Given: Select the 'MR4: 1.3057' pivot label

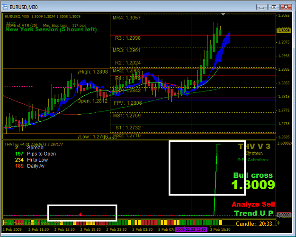Looking at the screenshot, I should pos(126,18).
